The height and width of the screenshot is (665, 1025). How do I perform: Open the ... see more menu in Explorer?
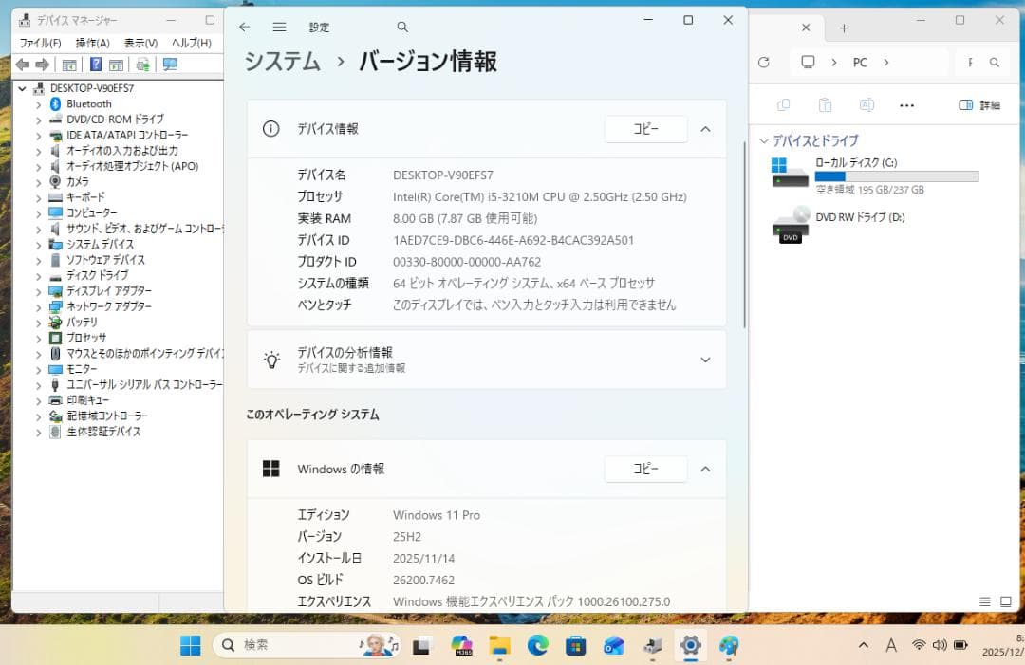pos(906,104)
